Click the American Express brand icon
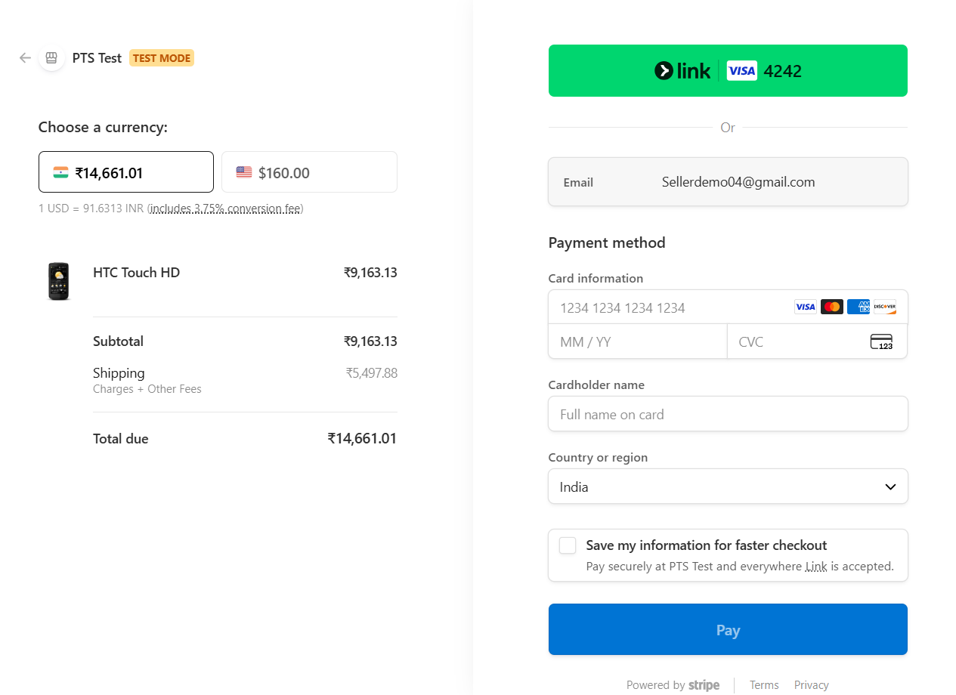The image size is (956, 695). tap(859, 307)
